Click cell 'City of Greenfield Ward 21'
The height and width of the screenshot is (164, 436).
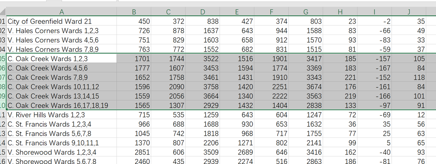pyautogui.click(x=61, y=21)
